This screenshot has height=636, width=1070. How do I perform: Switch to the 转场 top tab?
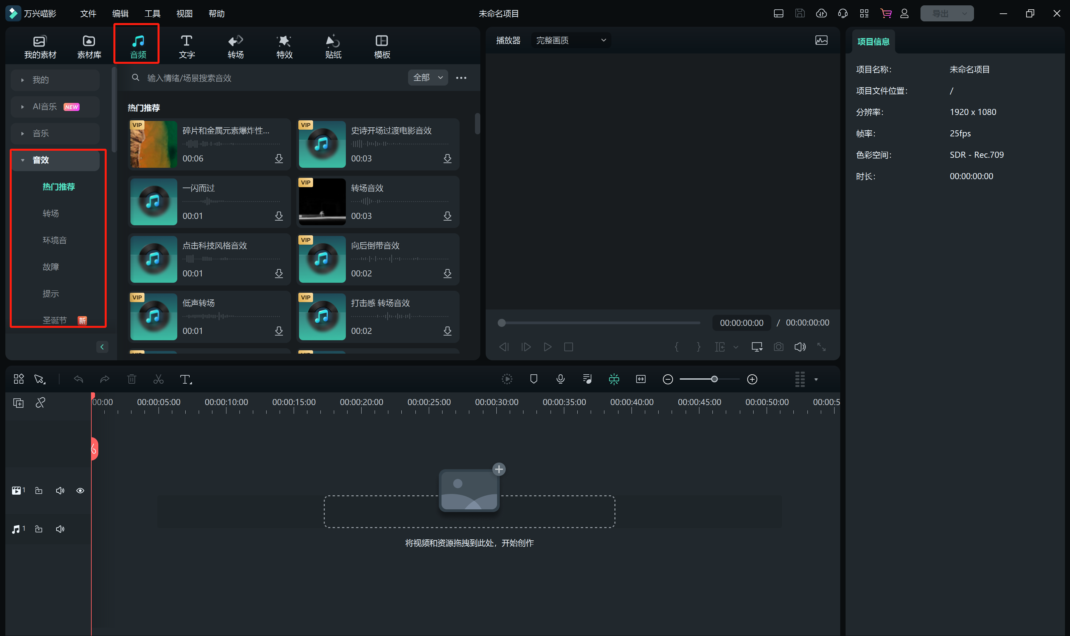click(235, 46)
